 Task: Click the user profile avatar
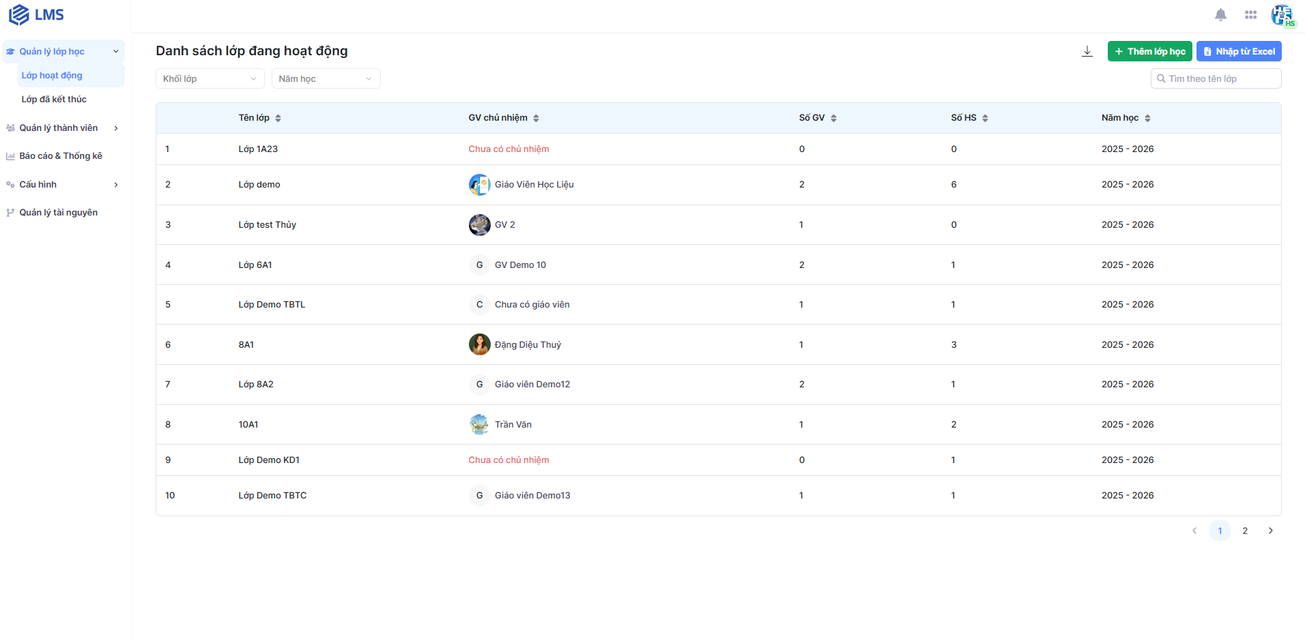(x=1281, y=14)
